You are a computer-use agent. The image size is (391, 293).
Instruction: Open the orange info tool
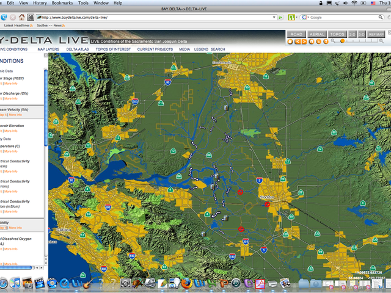coord(318,42)
